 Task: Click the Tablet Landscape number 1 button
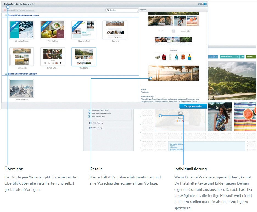(238, 57)
